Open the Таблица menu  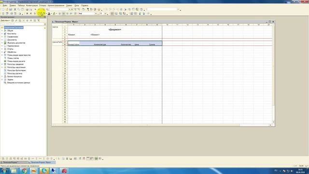[21, 5]
